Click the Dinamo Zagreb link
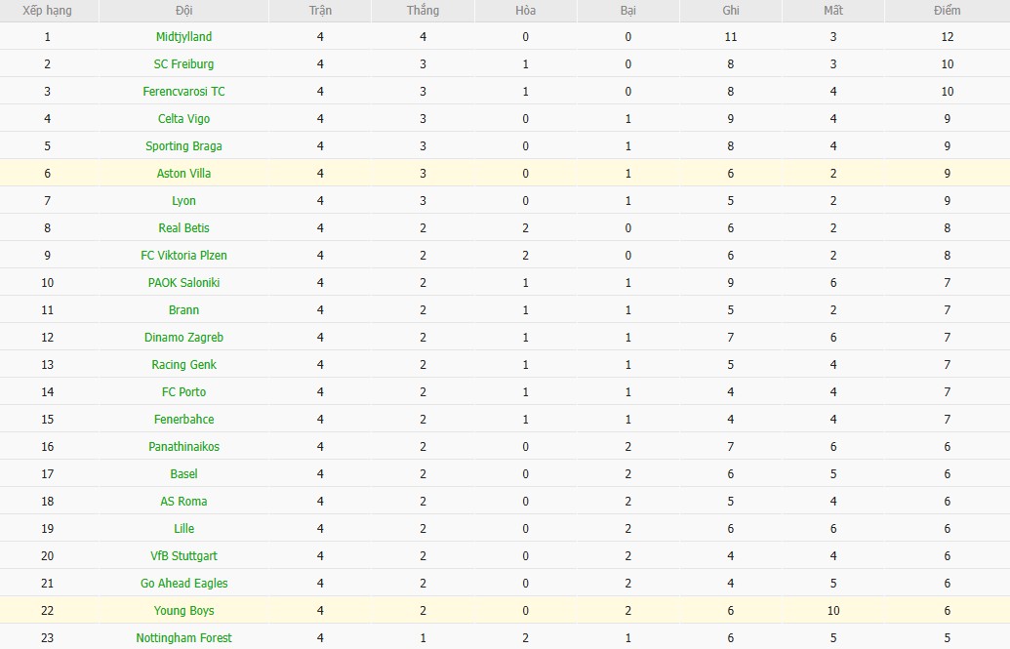The height and width of the screenshot is (649, 1010). pyautogui.click(x=183, y=338)
